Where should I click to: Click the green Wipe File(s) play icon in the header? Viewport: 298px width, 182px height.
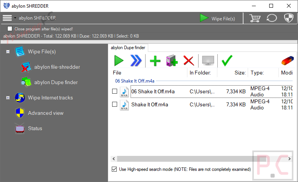(204, 18)
